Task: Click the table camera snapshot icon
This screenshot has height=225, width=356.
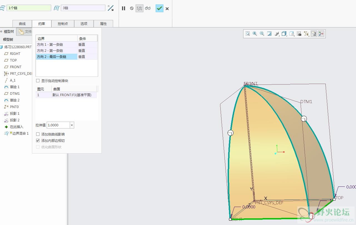Action: click(299, 34)
